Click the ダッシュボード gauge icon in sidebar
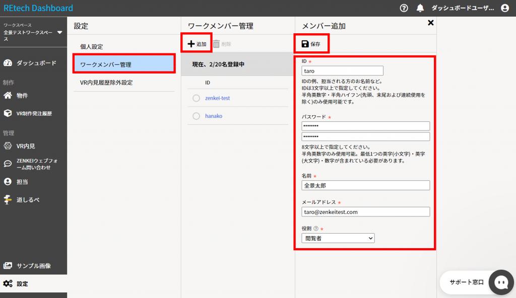The image size is (516, 298). pos(8,63)
